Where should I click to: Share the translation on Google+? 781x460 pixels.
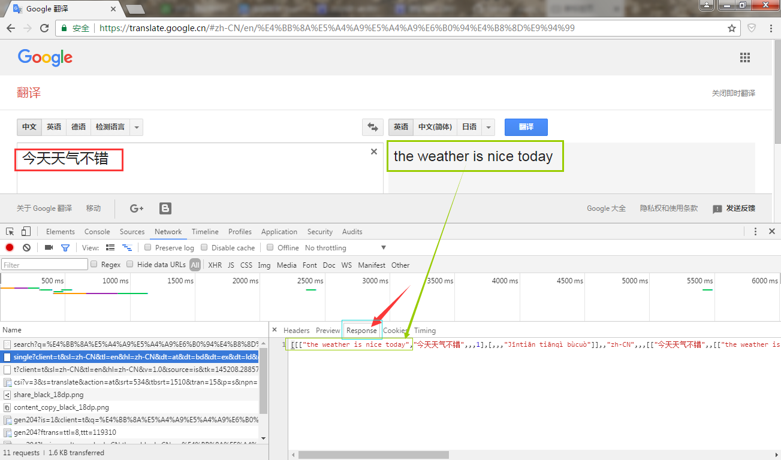coord(137,208)
